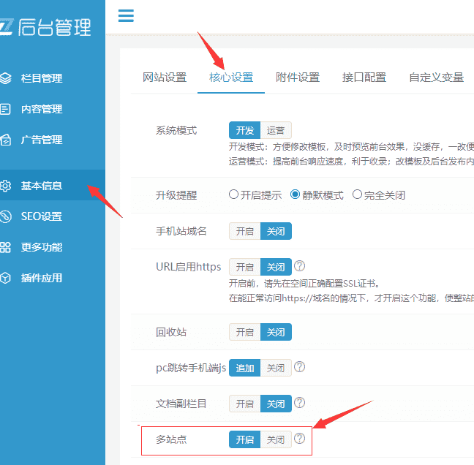Enable 手机站域名 with 开启
Image resolution: width=474 pixels, height=465 pixels.
pos(244,231)
